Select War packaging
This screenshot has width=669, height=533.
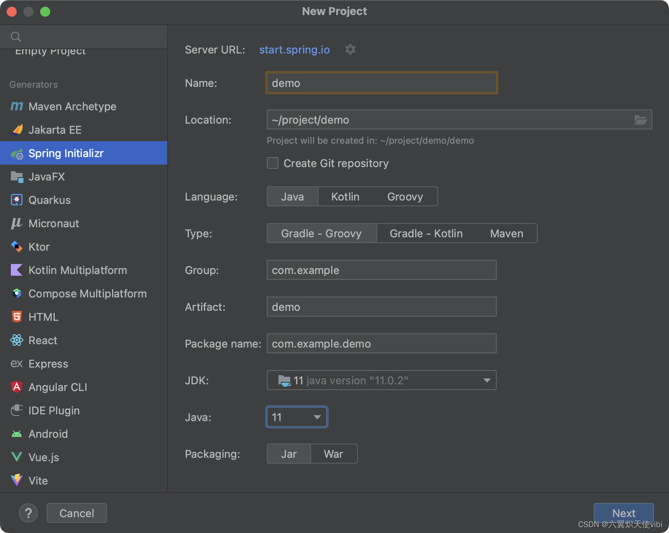pos(333,454)
